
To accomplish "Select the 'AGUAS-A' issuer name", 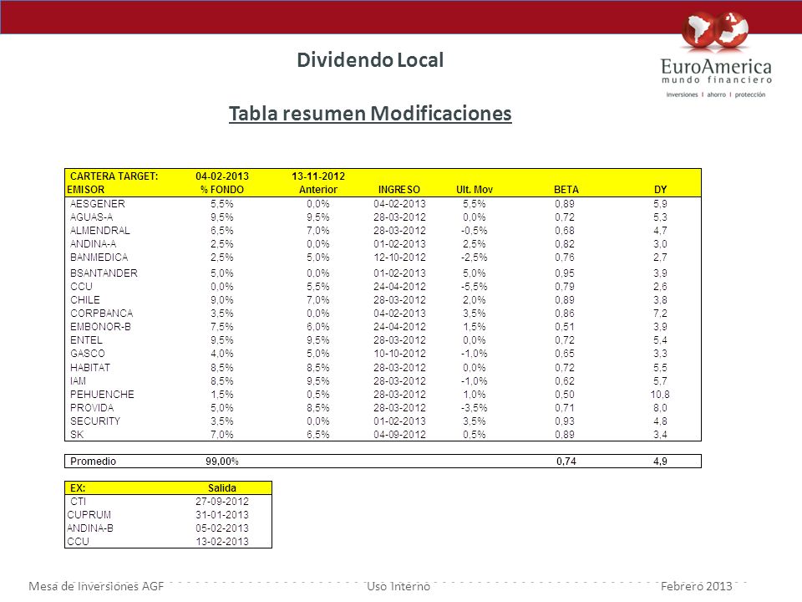I will [92, 217].
